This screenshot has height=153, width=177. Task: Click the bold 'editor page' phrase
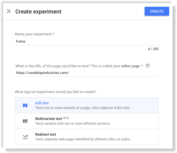click(x=130, y=66)
